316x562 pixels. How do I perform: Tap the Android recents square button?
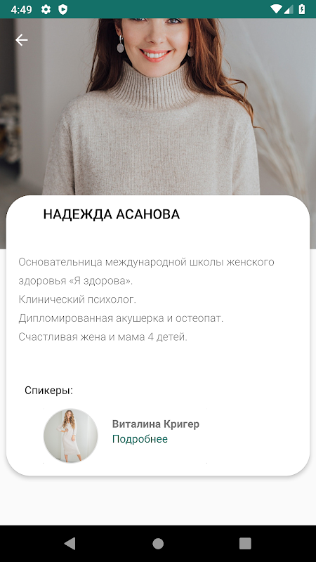pos(245,543)
